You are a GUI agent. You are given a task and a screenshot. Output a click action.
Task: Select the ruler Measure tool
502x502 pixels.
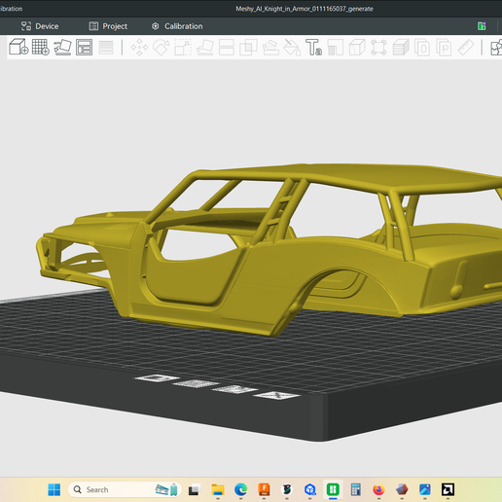466,48
